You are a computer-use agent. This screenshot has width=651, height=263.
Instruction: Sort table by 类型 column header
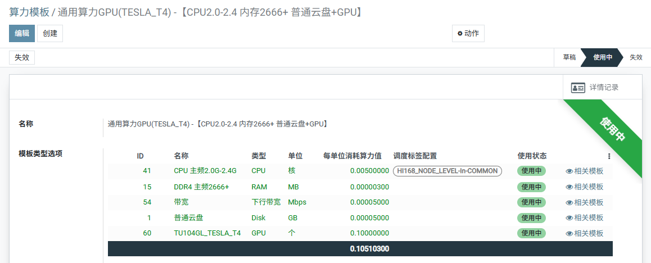pyautogui.click(x=259, y=156)
